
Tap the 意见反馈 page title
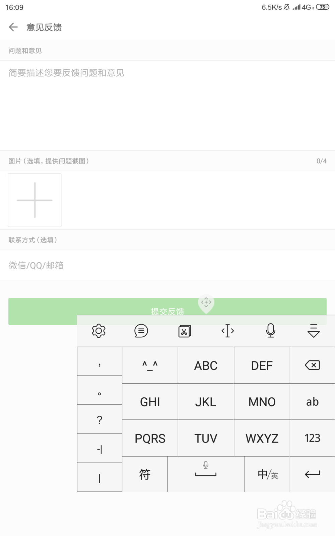pyautogui.click(x=44, y=27)
